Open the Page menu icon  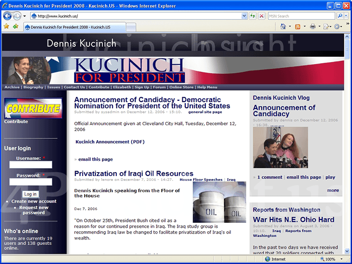tap(326, 27)
